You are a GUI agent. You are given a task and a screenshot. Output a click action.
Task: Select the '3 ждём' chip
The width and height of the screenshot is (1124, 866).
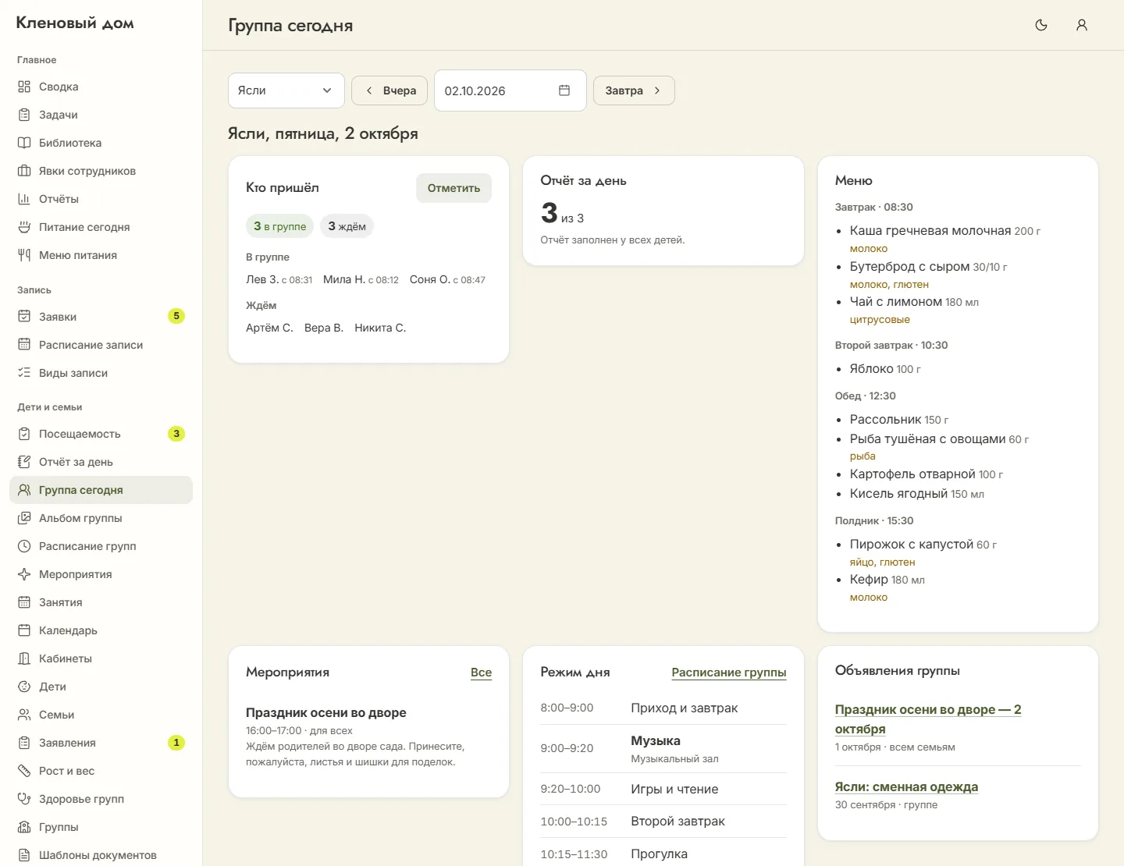point(347,226)
